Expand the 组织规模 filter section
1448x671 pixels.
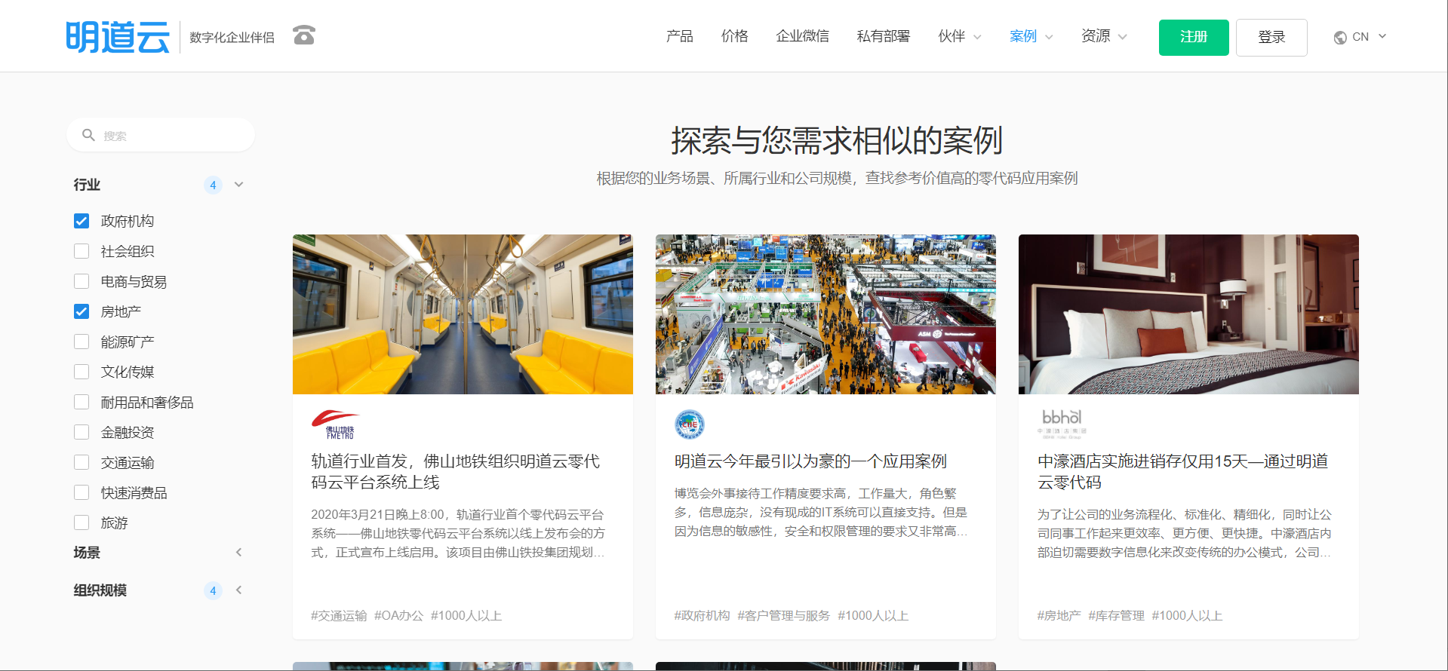coord(239,590)
